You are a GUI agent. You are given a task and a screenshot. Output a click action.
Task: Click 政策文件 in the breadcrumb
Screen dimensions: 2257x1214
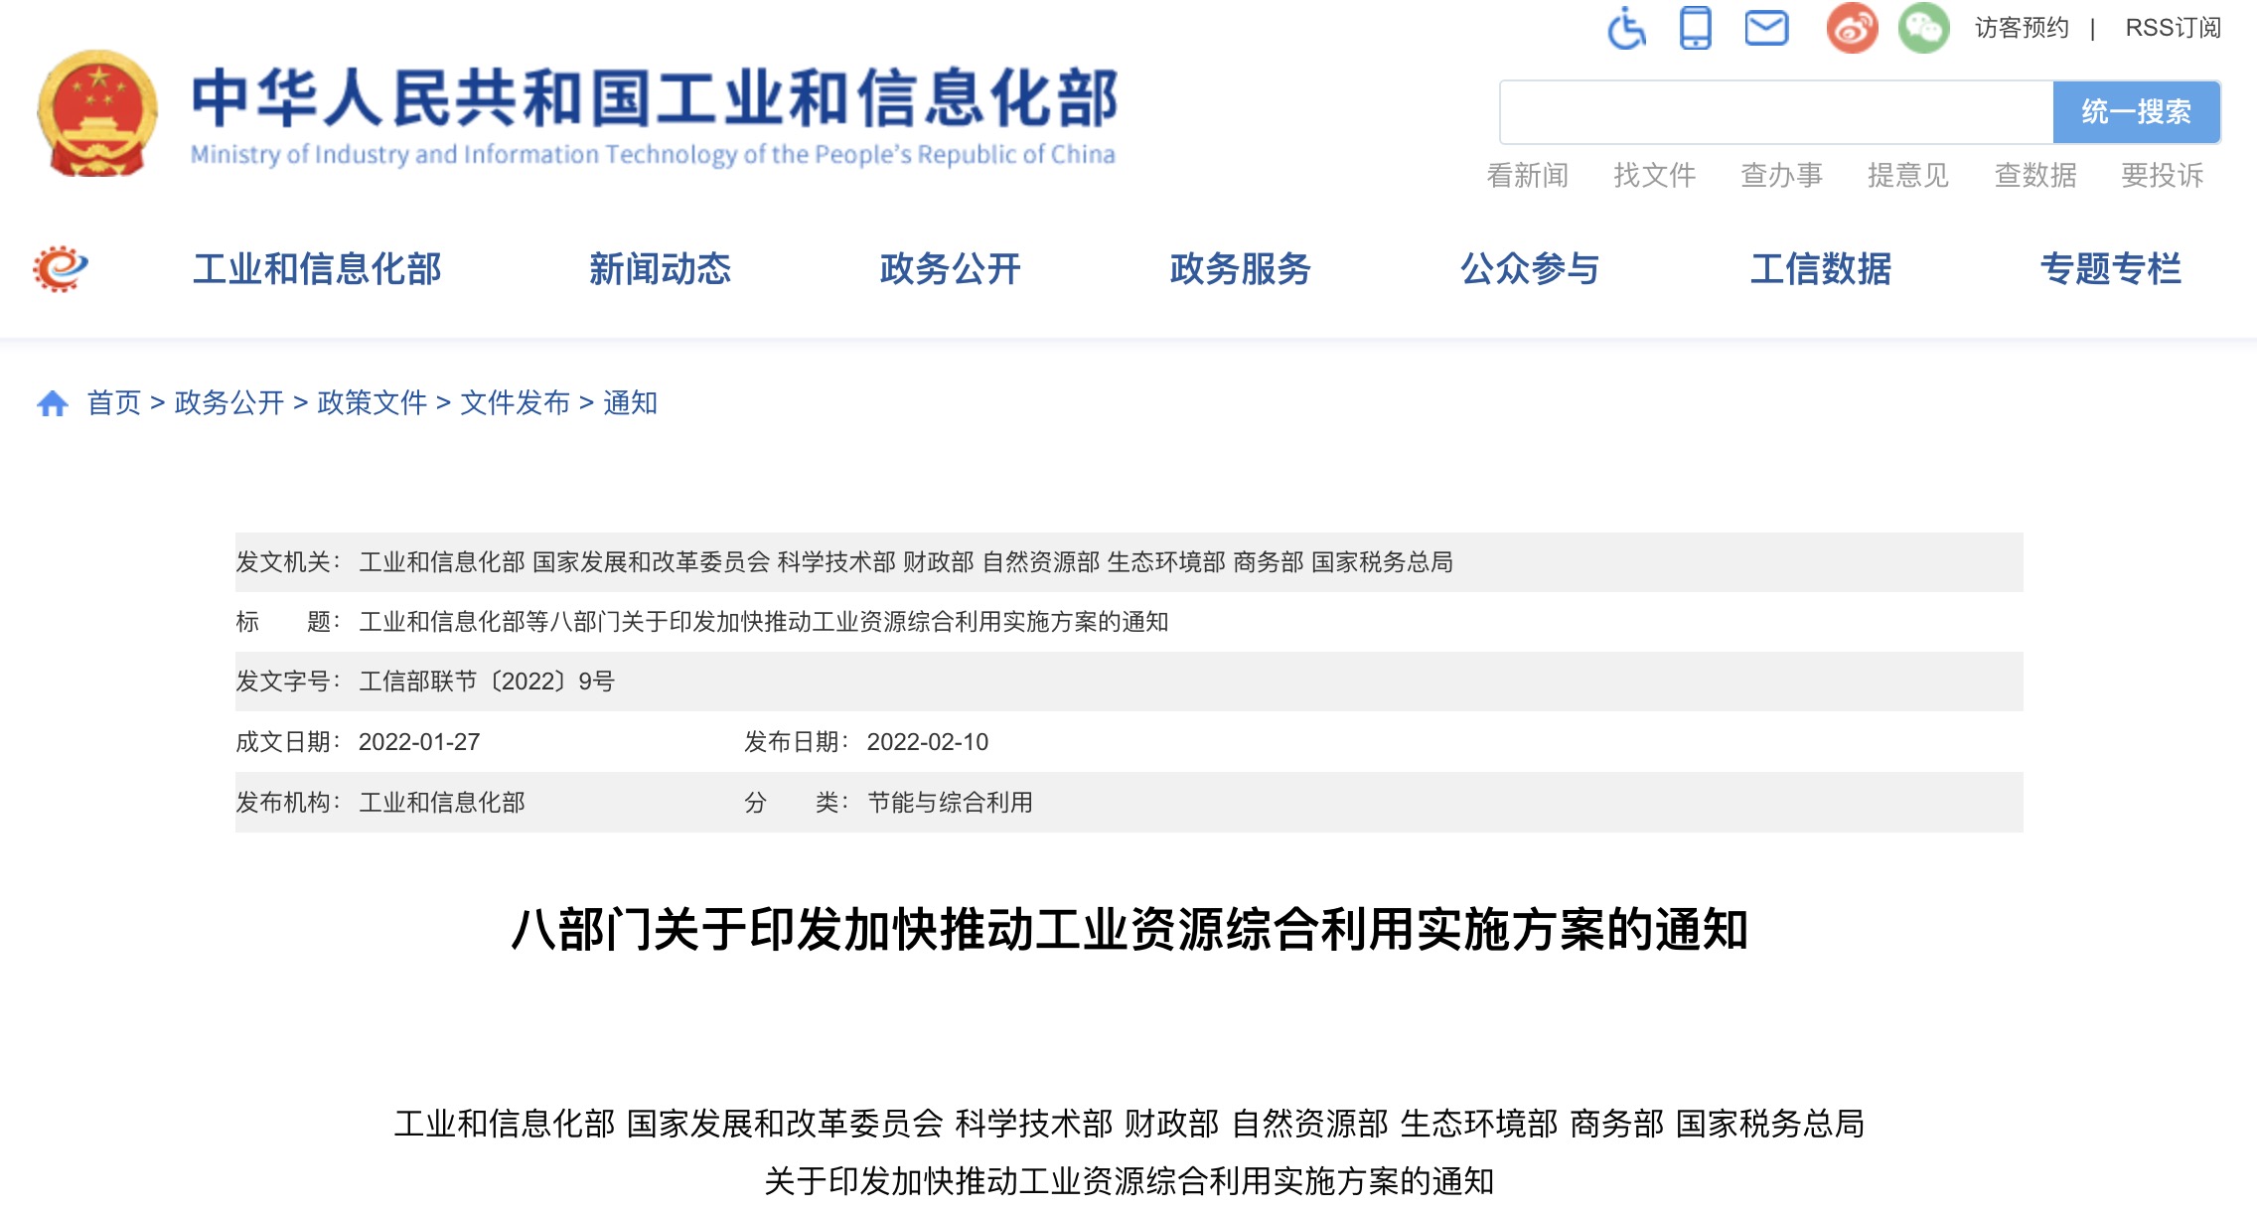pyautogui.click(x=372, y=403)
